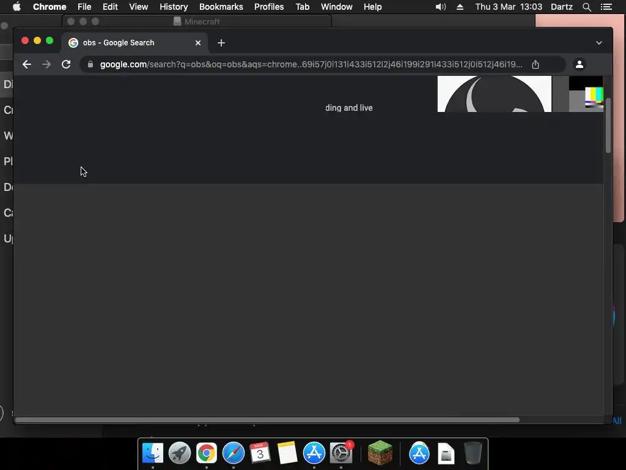Image resolution: width=626 pixels, height=470 pixels.
Task: Reload the Google Search page
Action: pyautogui.click(x=66, y=64)
